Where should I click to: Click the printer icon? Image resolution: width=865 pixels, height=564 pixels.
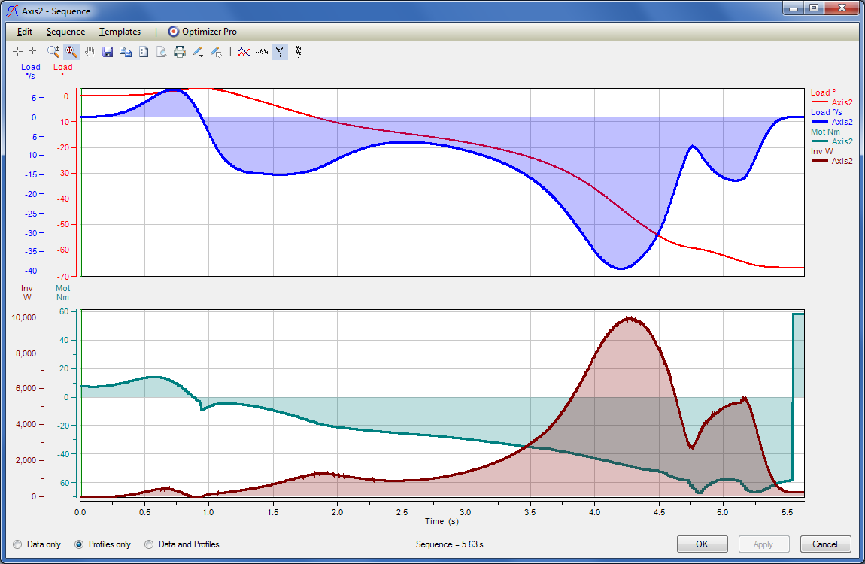coord(180,52)
